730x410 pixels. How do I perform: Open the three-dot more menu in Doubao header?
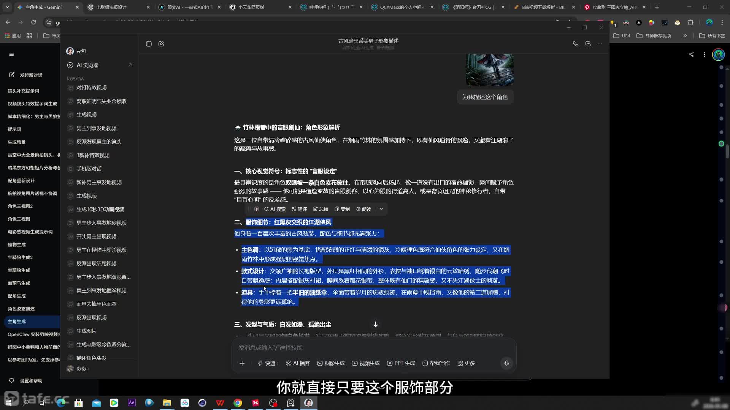coord(600,44)
